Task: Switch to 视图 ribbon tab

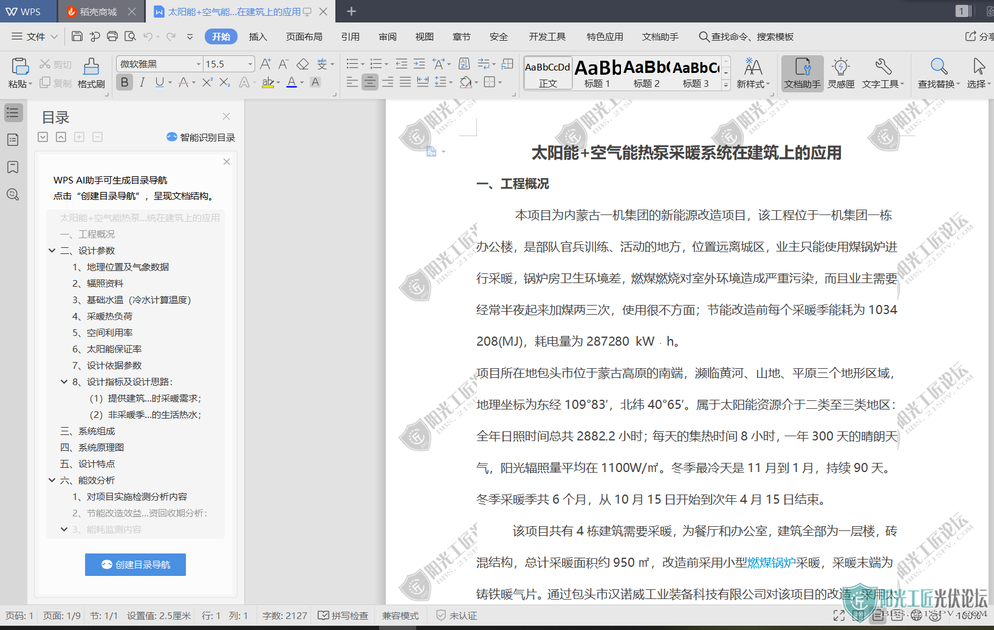Action: 425,36
